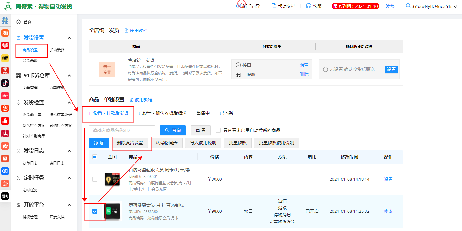Viewport: 462px width, 231px height.
Task: Open 手动发货 menu item
Action: [57, 50]
